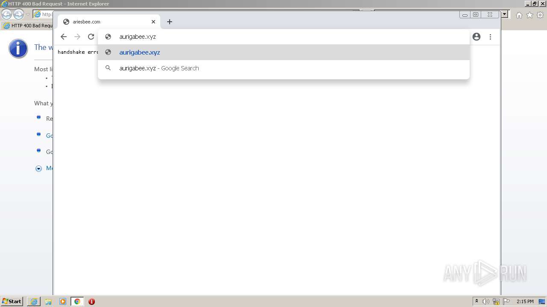Close the ariesbee.com tab
This screenshot has width=547, height=307.
point(153,22)
